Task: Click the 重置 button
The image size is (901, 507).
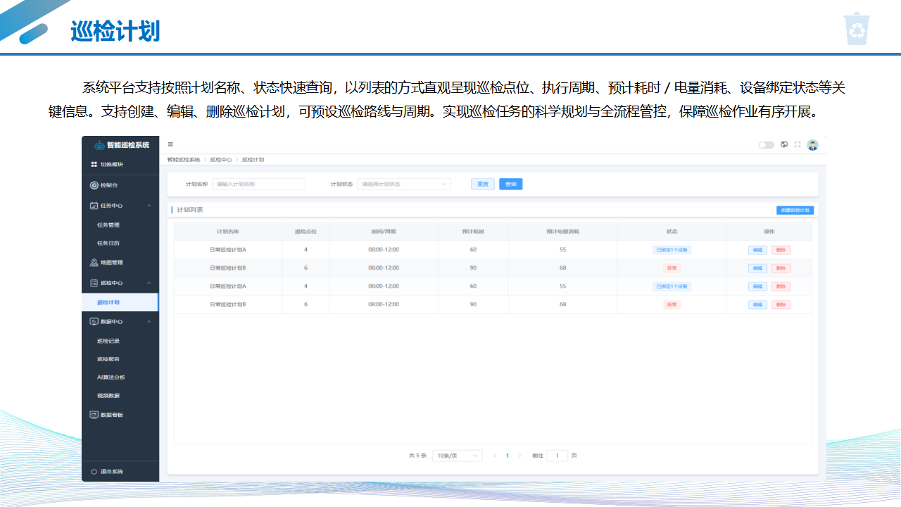Action: pos(483,184)
